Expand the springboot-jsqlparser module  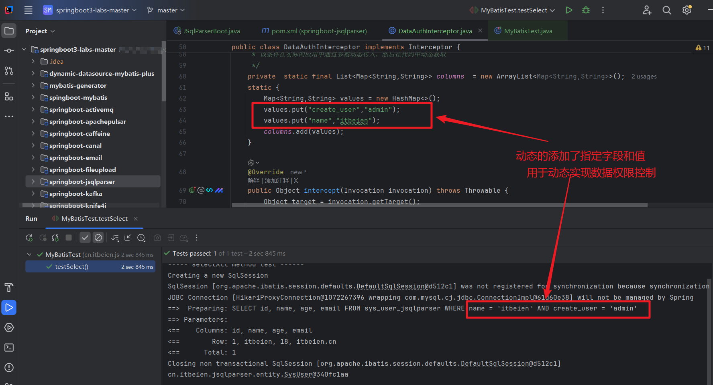click(x=33, y=181)
